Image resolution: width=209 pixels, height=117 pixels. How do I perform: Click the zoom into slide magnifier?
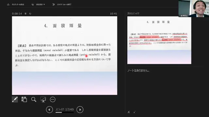(34, 99)
